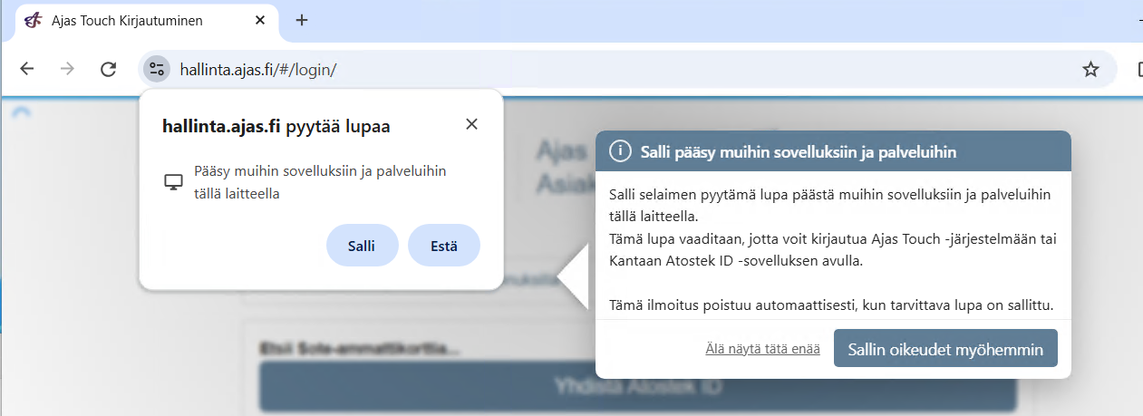Screen dimensions: 1143x416
Task: Bookmark this page with the star icon
Action: (x=1090, y=69)
